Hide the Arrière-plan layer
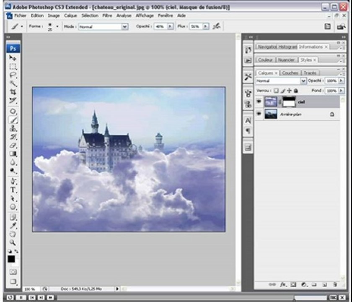Viewport: 352px width, 302px height. tap(259, 114)
